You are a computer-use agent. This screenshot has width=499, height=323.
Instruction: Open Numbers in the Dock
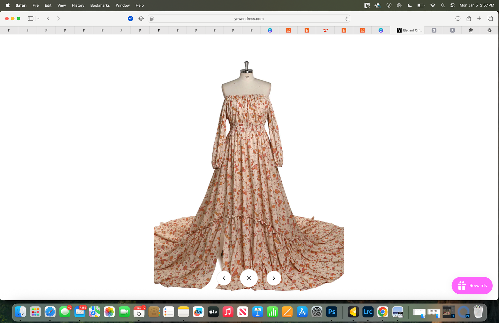(x=272, y=312)
